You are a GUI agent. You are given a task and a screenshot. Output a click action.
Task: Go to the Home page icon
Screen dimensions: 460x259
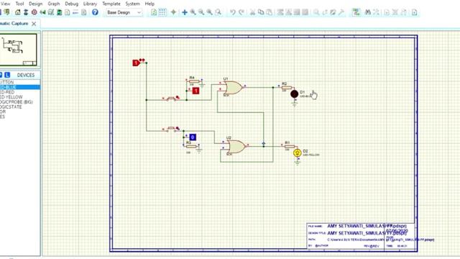click(x=17, y=12)
